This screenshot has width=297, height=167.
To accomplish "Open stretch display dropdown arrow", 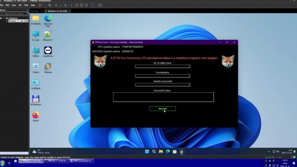I will point(103,5).
